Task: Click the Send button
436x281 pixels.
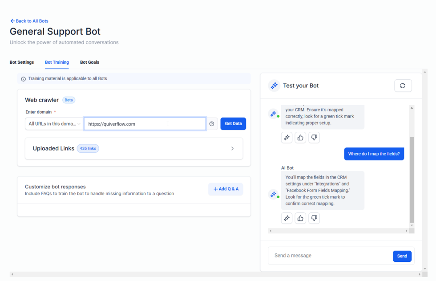Action: (x=402, y=256)
